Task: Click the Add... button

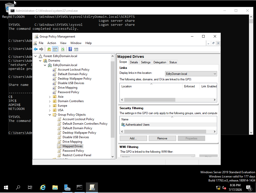Action: [x=133, y=138]
